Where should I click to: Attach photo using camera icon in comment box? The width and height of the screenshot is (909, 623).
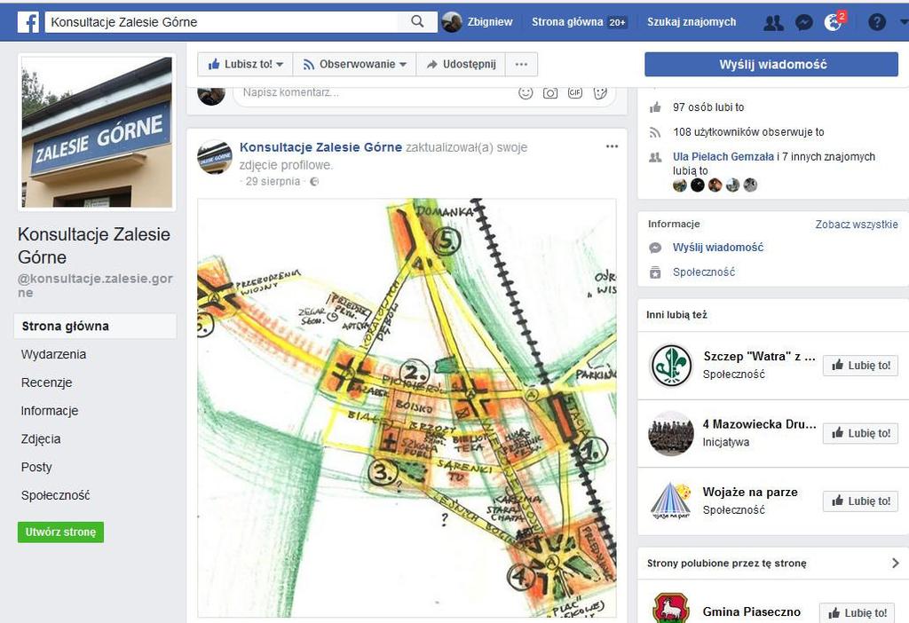coord(550,92)
